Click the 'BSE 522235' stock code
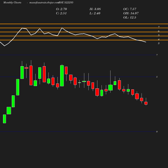 click(x=66, y=2)
